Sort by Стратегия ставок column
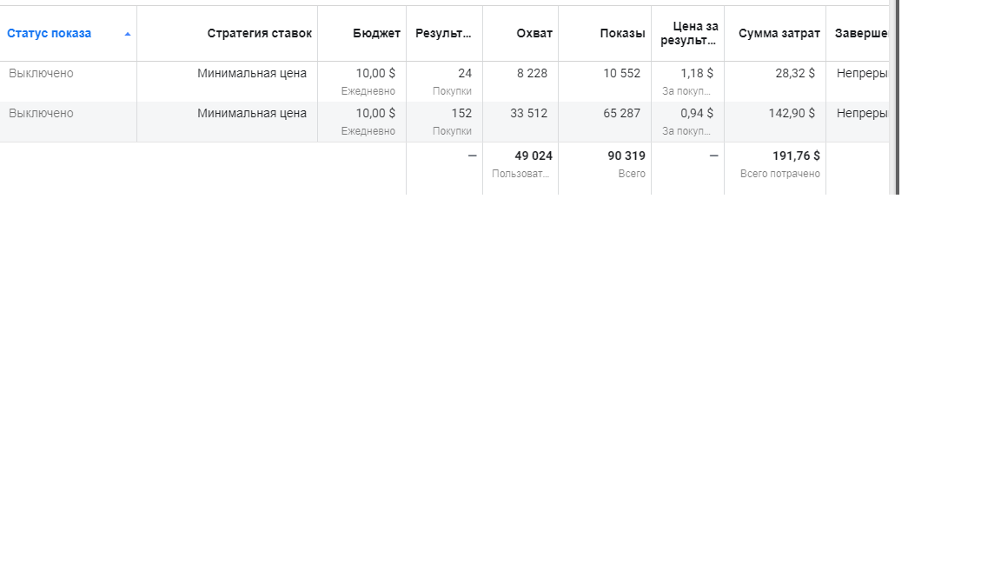Image resolution: width=1001 pixels, height=563 pixels. tap(259, 33)
